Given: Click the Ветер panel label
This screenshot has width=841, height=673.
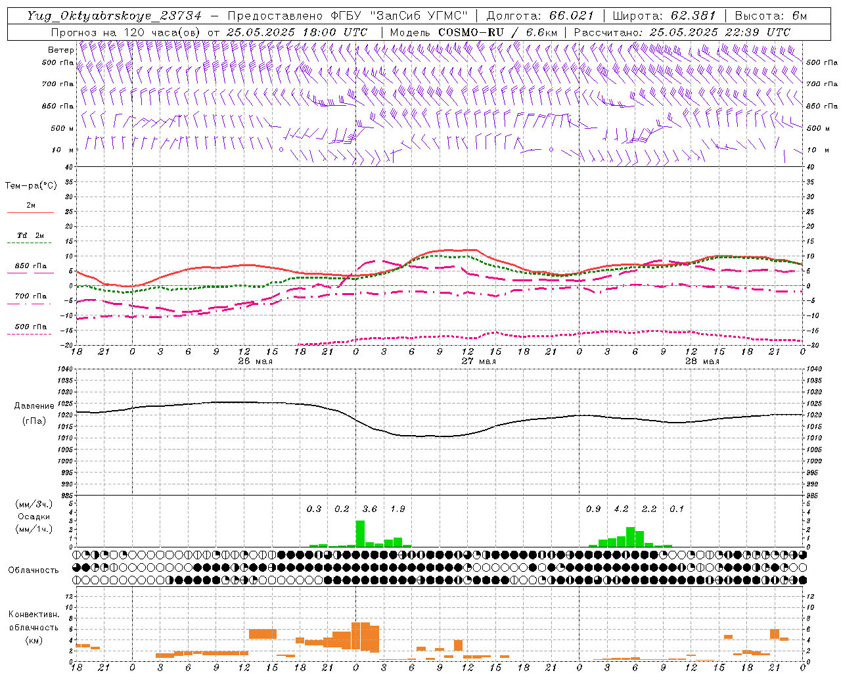Looking at the screenshot, I should click(x=61, y=50).
